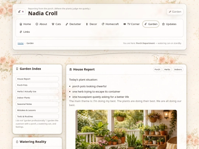Click the Nadia Croll site title
The width and height of the screenshot is (199, 149).
click(x=43, y=13)
